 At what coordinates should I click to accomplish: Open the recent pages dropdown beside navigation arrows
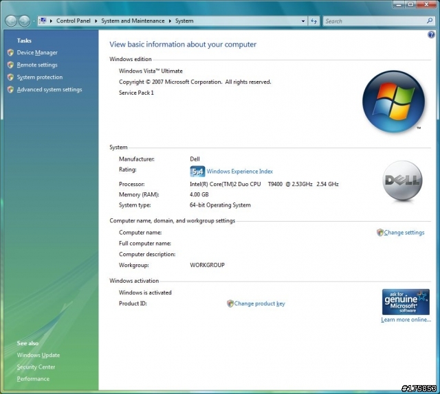tap(34, 21)
